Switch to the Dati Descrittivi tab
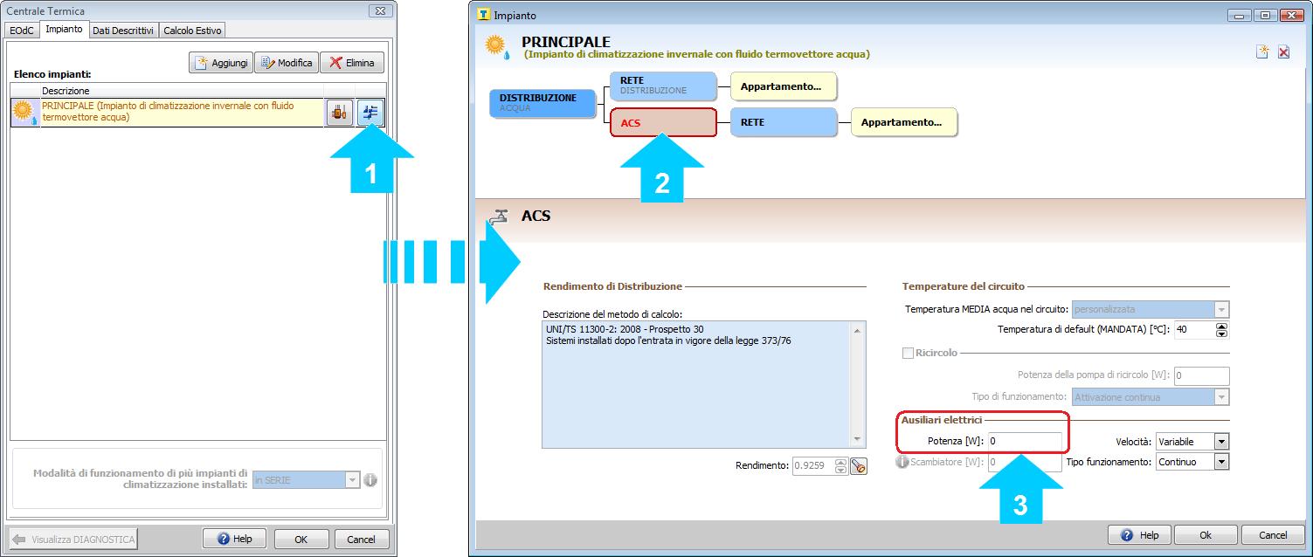The image size is (1313, 557). coord(123,31)
